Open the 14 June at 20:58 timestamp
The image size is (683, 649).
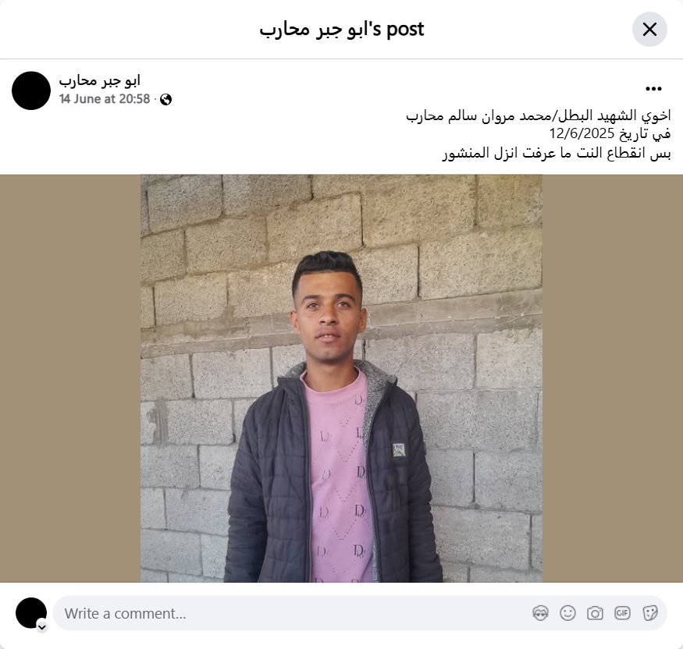[105, 99]
